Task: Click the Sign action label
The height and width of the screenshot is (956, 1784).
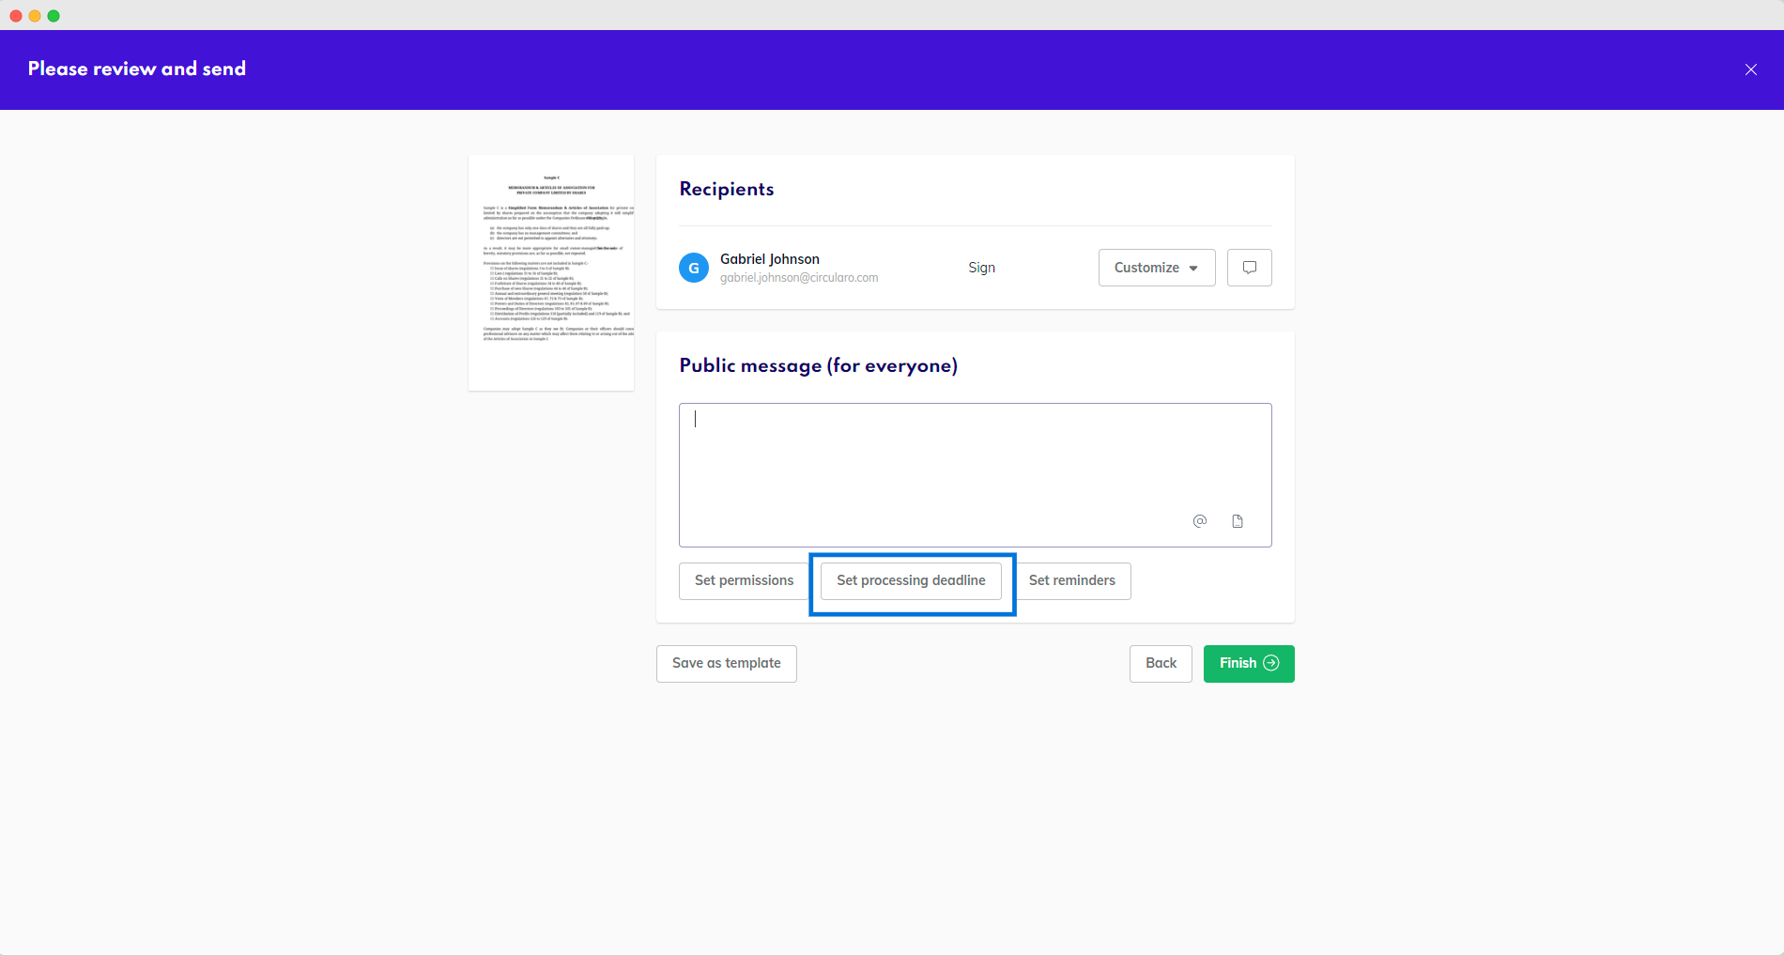Action: [981, 268]
